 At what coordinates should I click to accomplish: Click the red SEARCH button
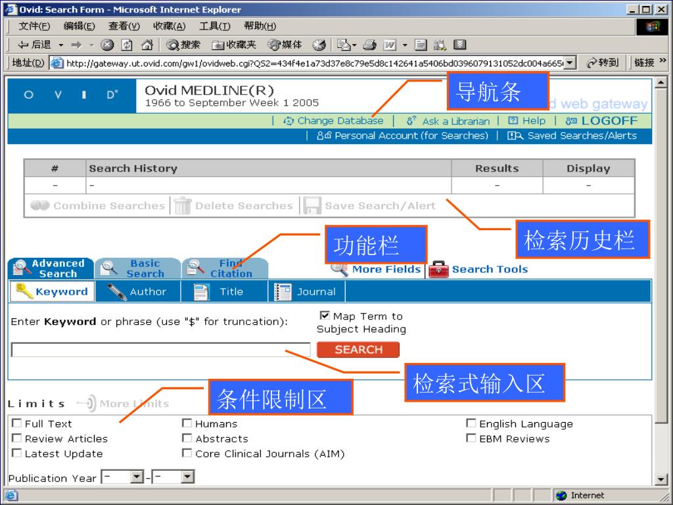coord(358,350)
